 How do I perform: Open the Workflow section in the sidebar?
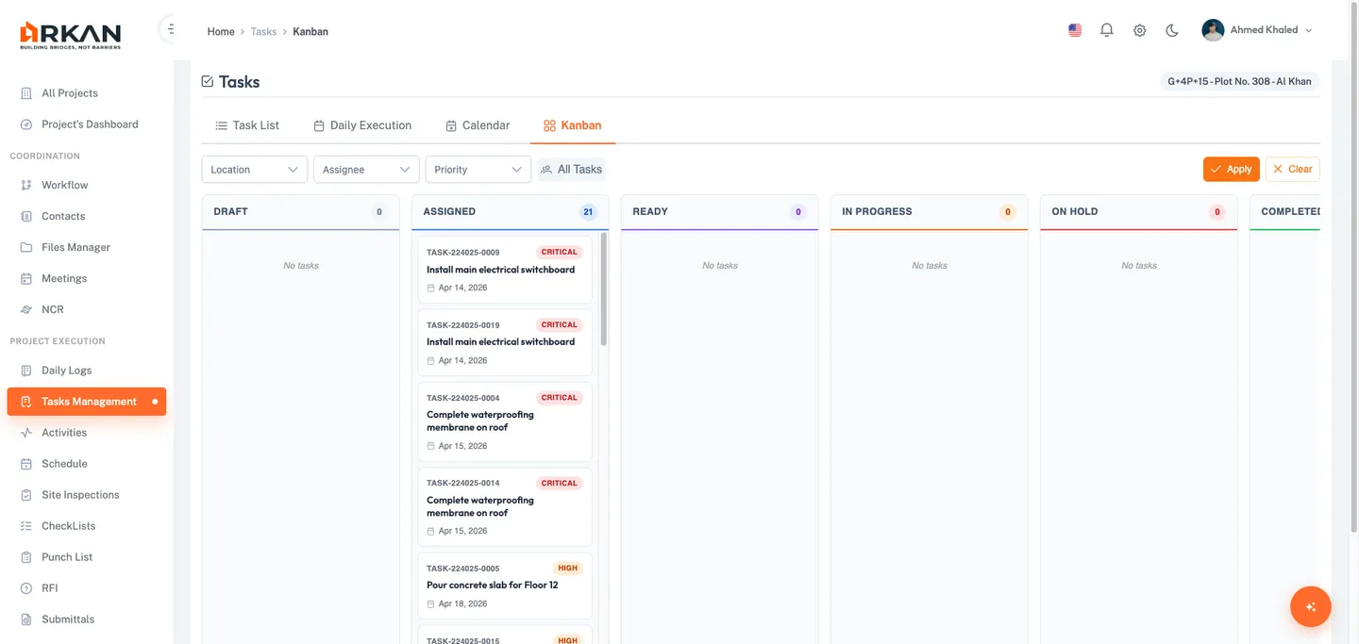64,184
